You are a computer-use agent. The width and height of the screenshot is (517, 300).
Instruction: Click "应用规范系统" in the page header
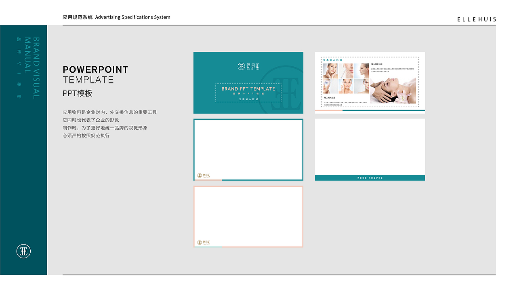pos(78,17)
